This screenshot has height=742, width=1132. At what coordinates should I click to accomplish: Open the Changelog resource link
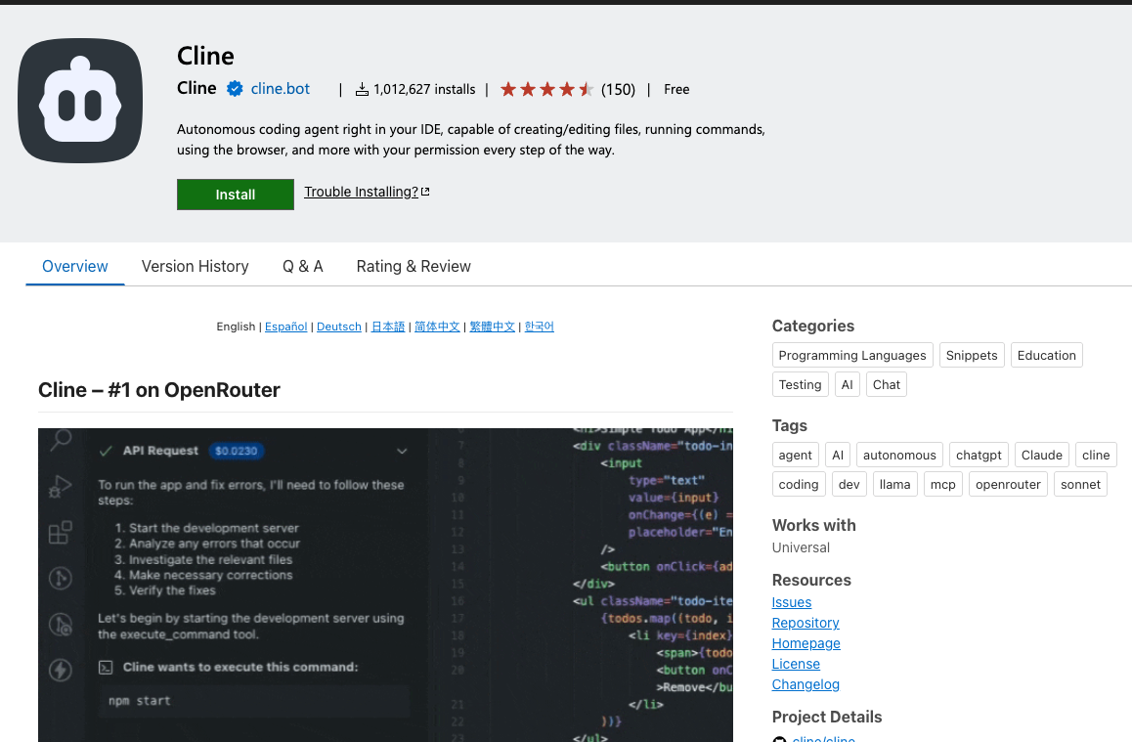(x=805, y=684)
